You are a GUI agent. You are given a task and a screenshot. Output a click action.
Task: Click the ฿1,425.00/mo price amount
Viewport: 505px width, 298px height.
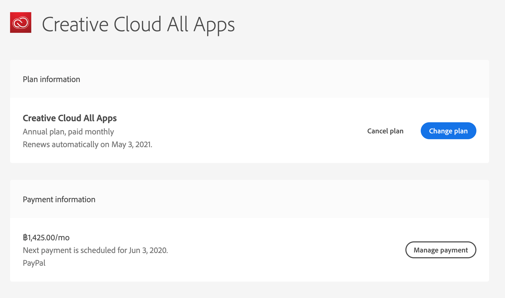pos(46,237)
